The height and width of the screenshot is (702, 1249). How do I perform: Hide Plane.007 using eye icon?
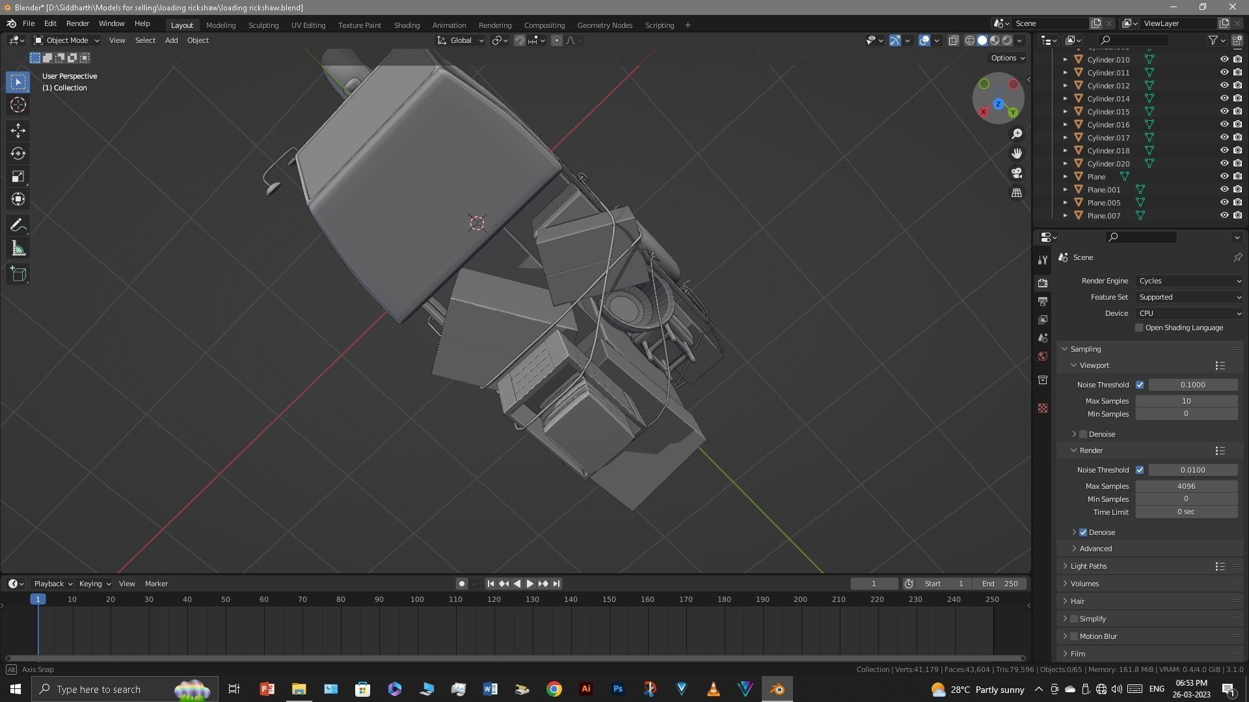point(1224,215)
